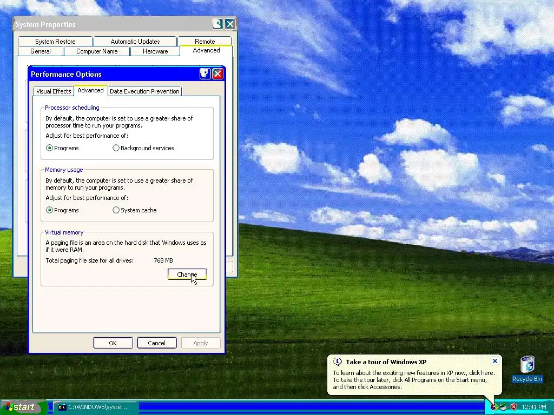
Task: Click the 768 MB paging file size value
Action: (x=163, y=260)
